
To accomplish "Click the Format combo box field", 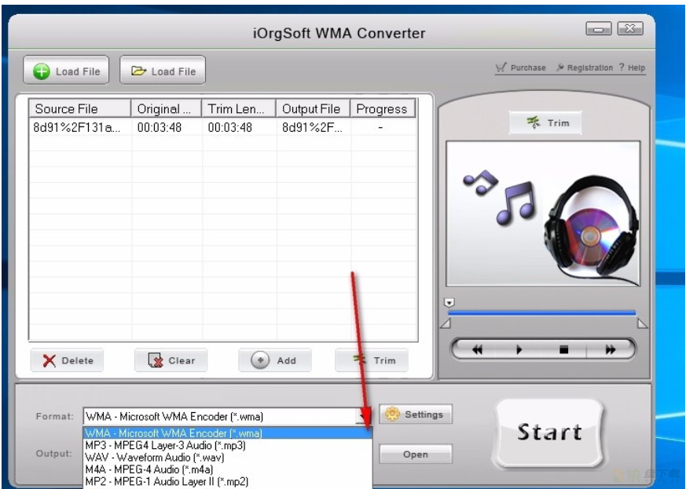I will pos(226,417).
